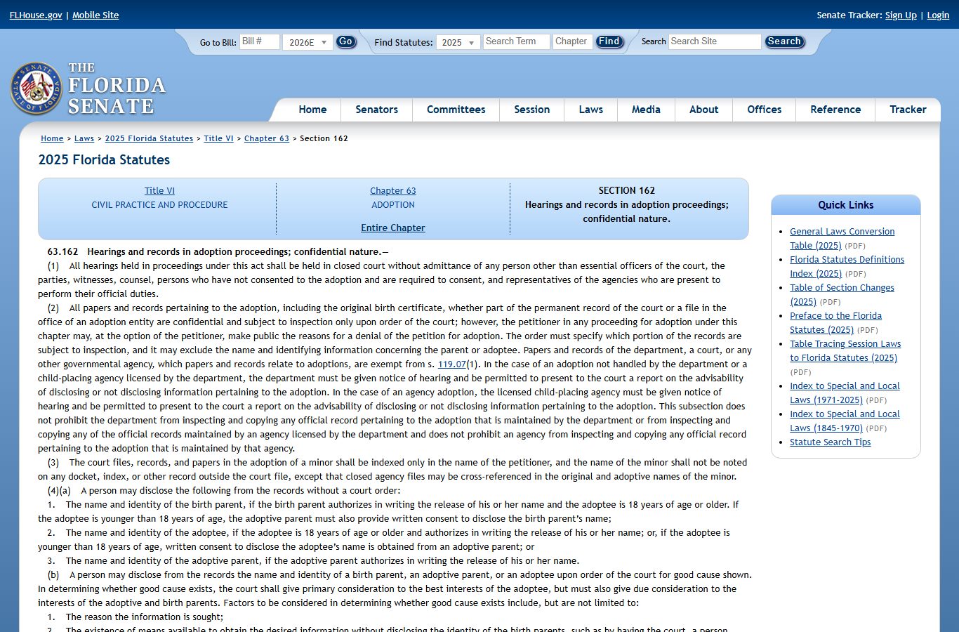Open General Laws Conversion Table link
The width and height of the screenshot is (959, 632).
(x=842, y=238)
